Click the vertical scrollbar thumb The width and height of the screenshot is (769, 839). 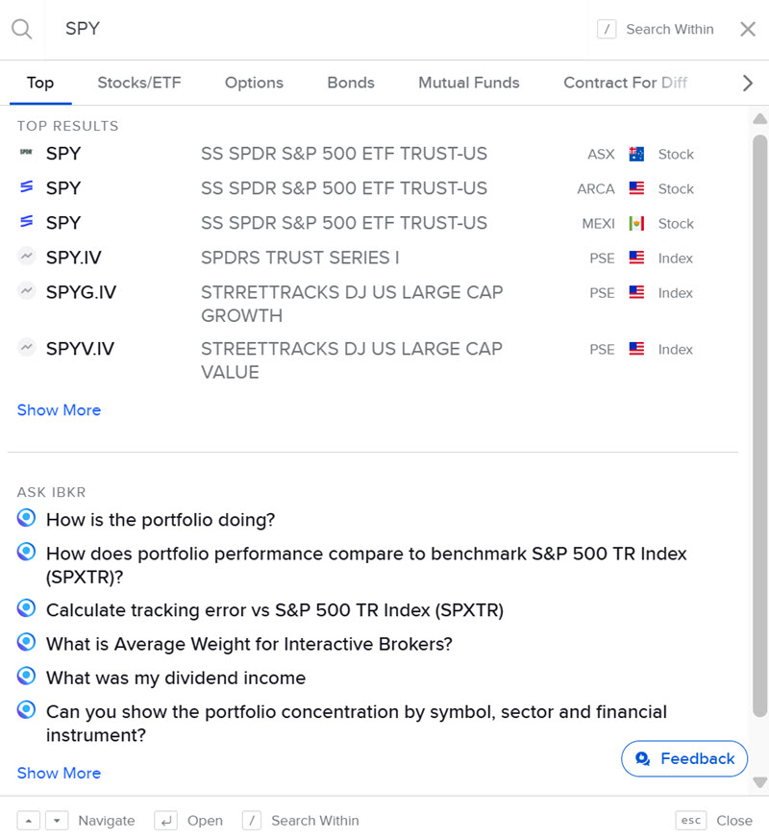pyautogui.click(x=760, y=426)
